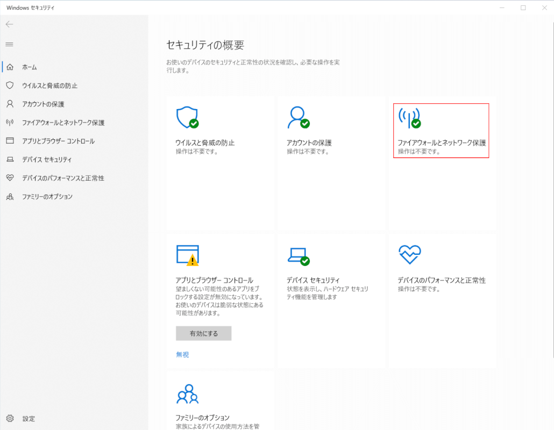Go back using the back arrow
Viewport: 554px width, 430px height.
point(9,24)
